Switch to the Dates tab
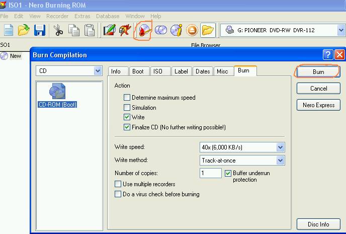This screenshot has width=346, height=234. [x=203, y=71]
